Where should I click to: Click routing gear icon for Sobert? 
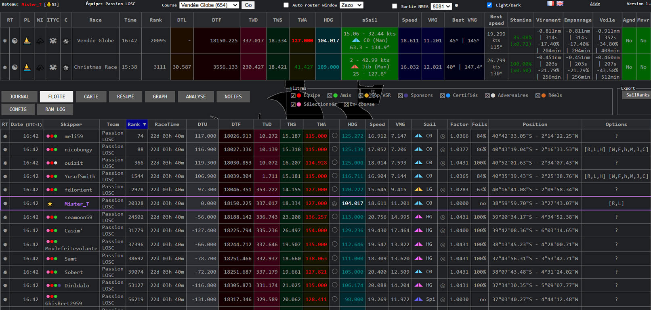(x=5, y=272)
